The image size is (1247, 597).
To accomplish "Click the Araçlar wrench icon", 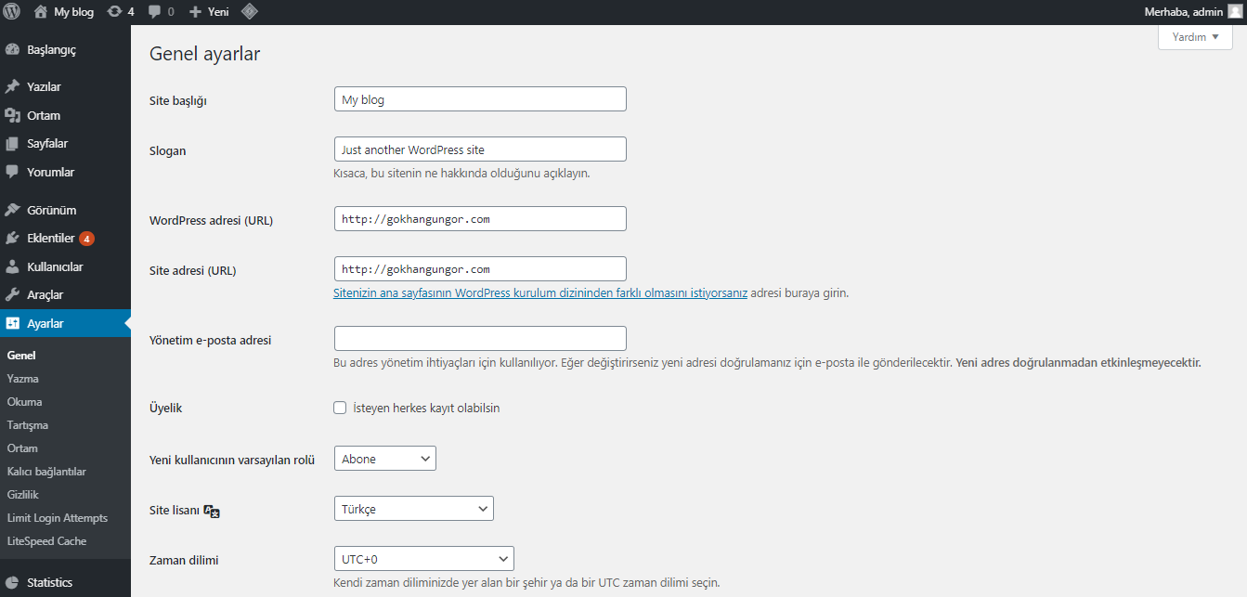I will 12,295.
